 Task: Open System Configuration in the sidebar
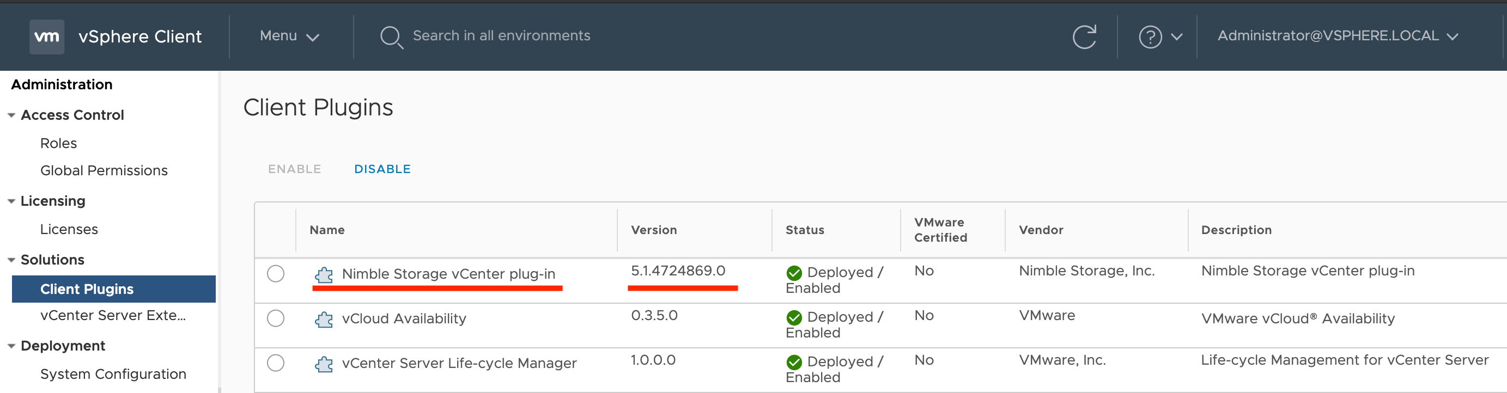tap(113, 374)
